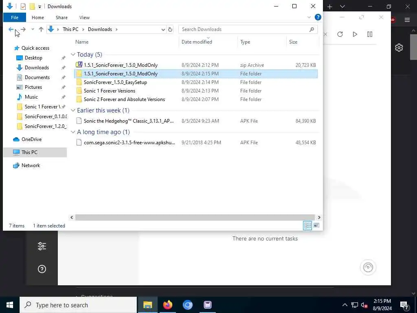Click the help question mark in the dark sidebar
Screen dimensions: 417x313
42,269
